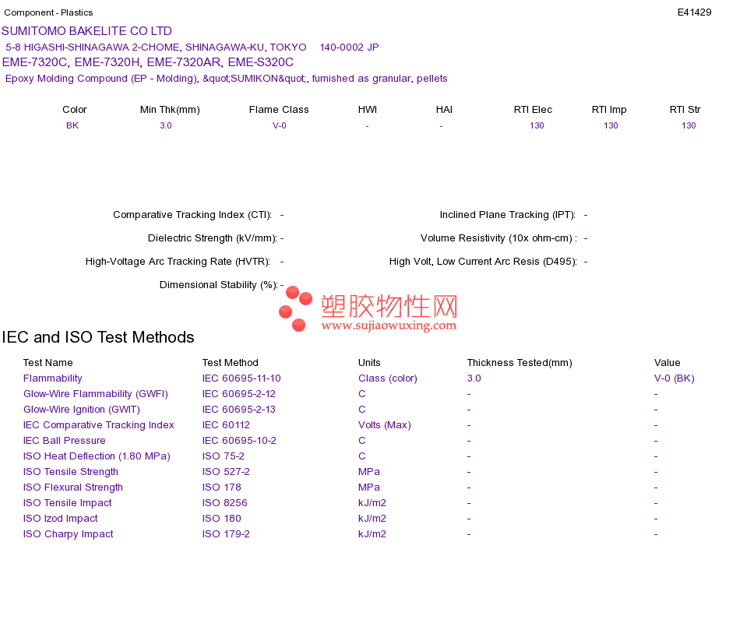Select the ISO Charpy Impact test

(69, 534)
